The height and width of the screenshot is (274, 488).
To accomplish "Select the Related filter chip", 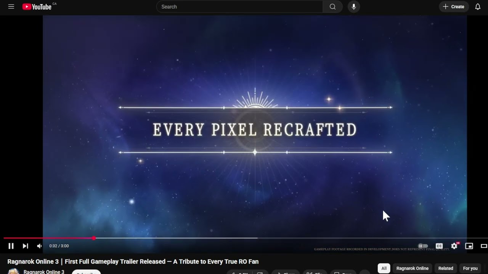I will [446, 268].
